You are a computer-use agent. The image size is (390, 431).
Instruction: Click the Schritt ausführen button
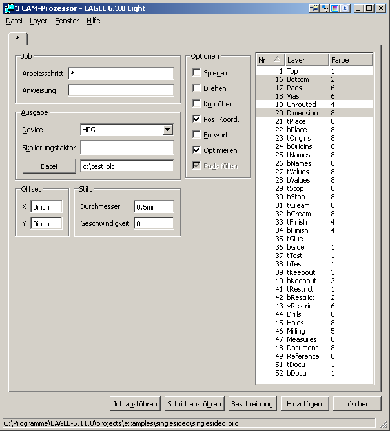click(x=194, y=404)
